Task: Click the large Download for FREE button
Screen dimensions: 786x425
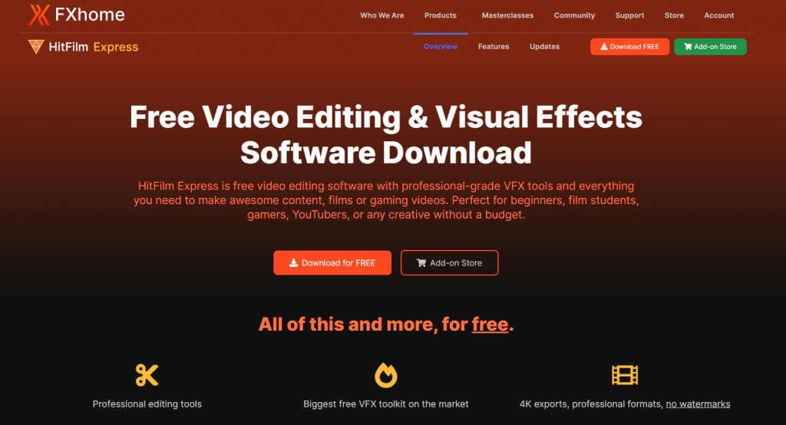Action: click(x=332, y=262)
